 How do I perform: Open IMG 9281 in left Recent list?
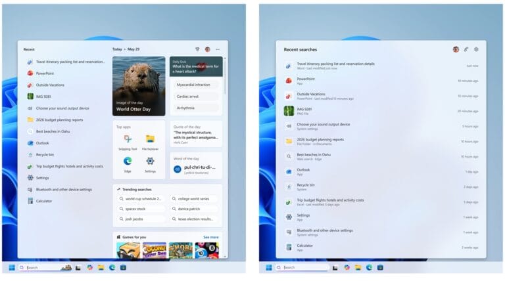click(66, 97)
